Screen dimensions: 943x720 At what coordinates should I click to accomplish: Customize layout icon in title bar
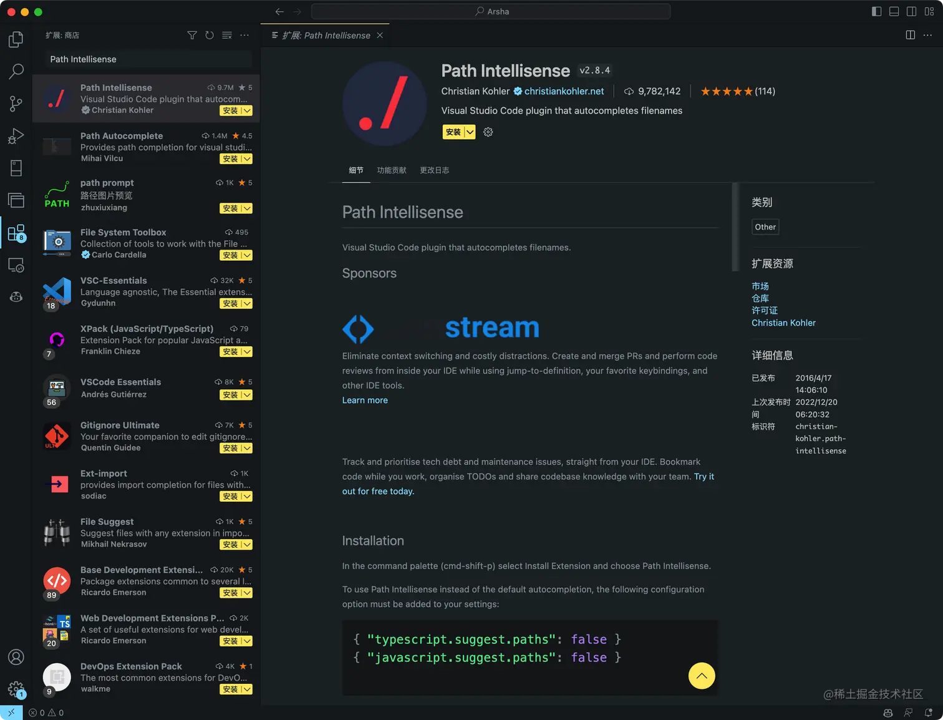pos(929,11)
